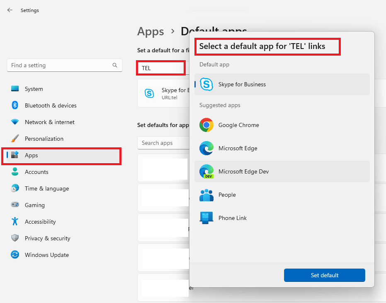Viewport: 386px width, 303px height.
Task: Choose Google Chrome for TEL links
Action: [x=282, y=125]
